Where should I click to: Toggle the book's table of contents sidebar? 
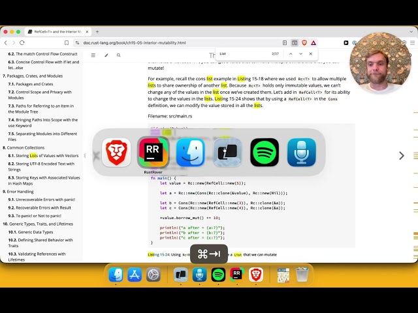[x=93, y=55]
